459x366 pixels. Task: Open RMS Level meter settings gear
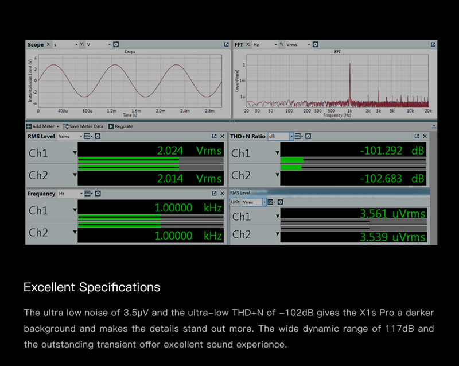pyautogui.click(x=98, y=136)
